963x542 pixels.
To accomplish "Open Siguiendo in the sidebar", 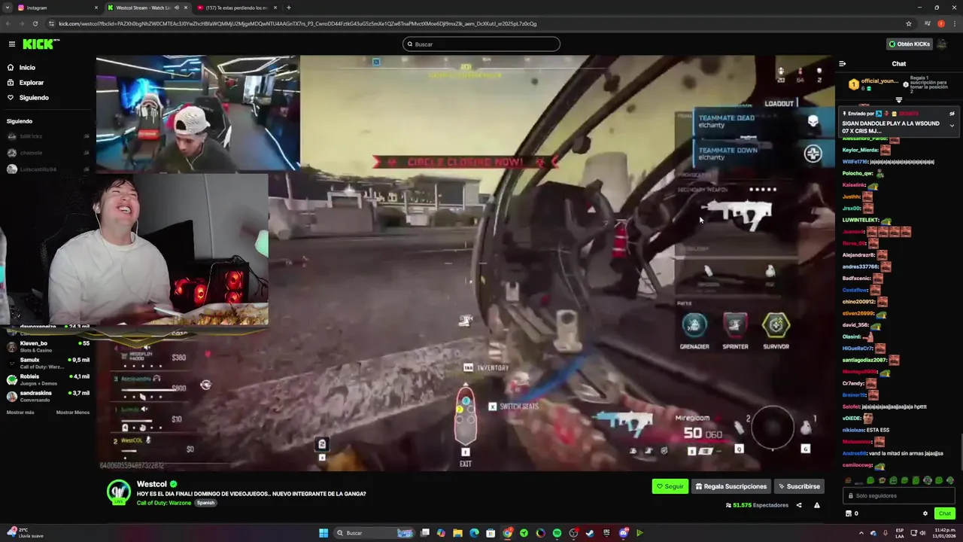I will point(34,98).
